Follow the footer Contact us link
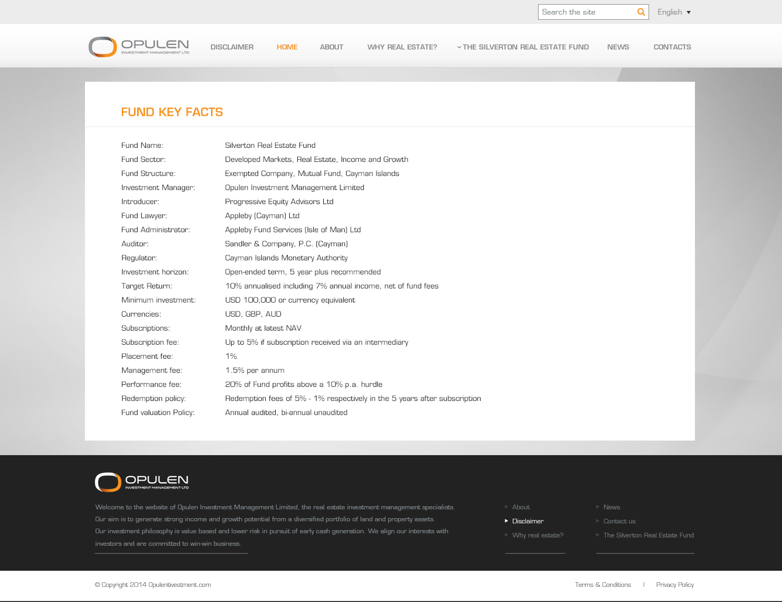 coord(619,521)
